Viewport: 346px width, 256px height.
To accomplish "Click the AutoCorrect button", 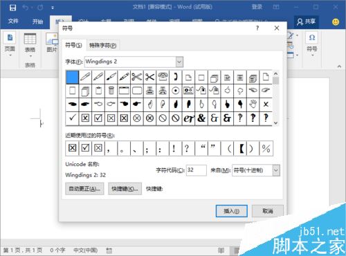I will 84,189.
